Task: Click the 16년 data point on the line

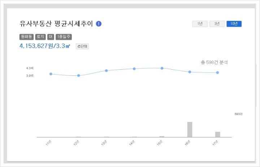Action: click(190, 72)
